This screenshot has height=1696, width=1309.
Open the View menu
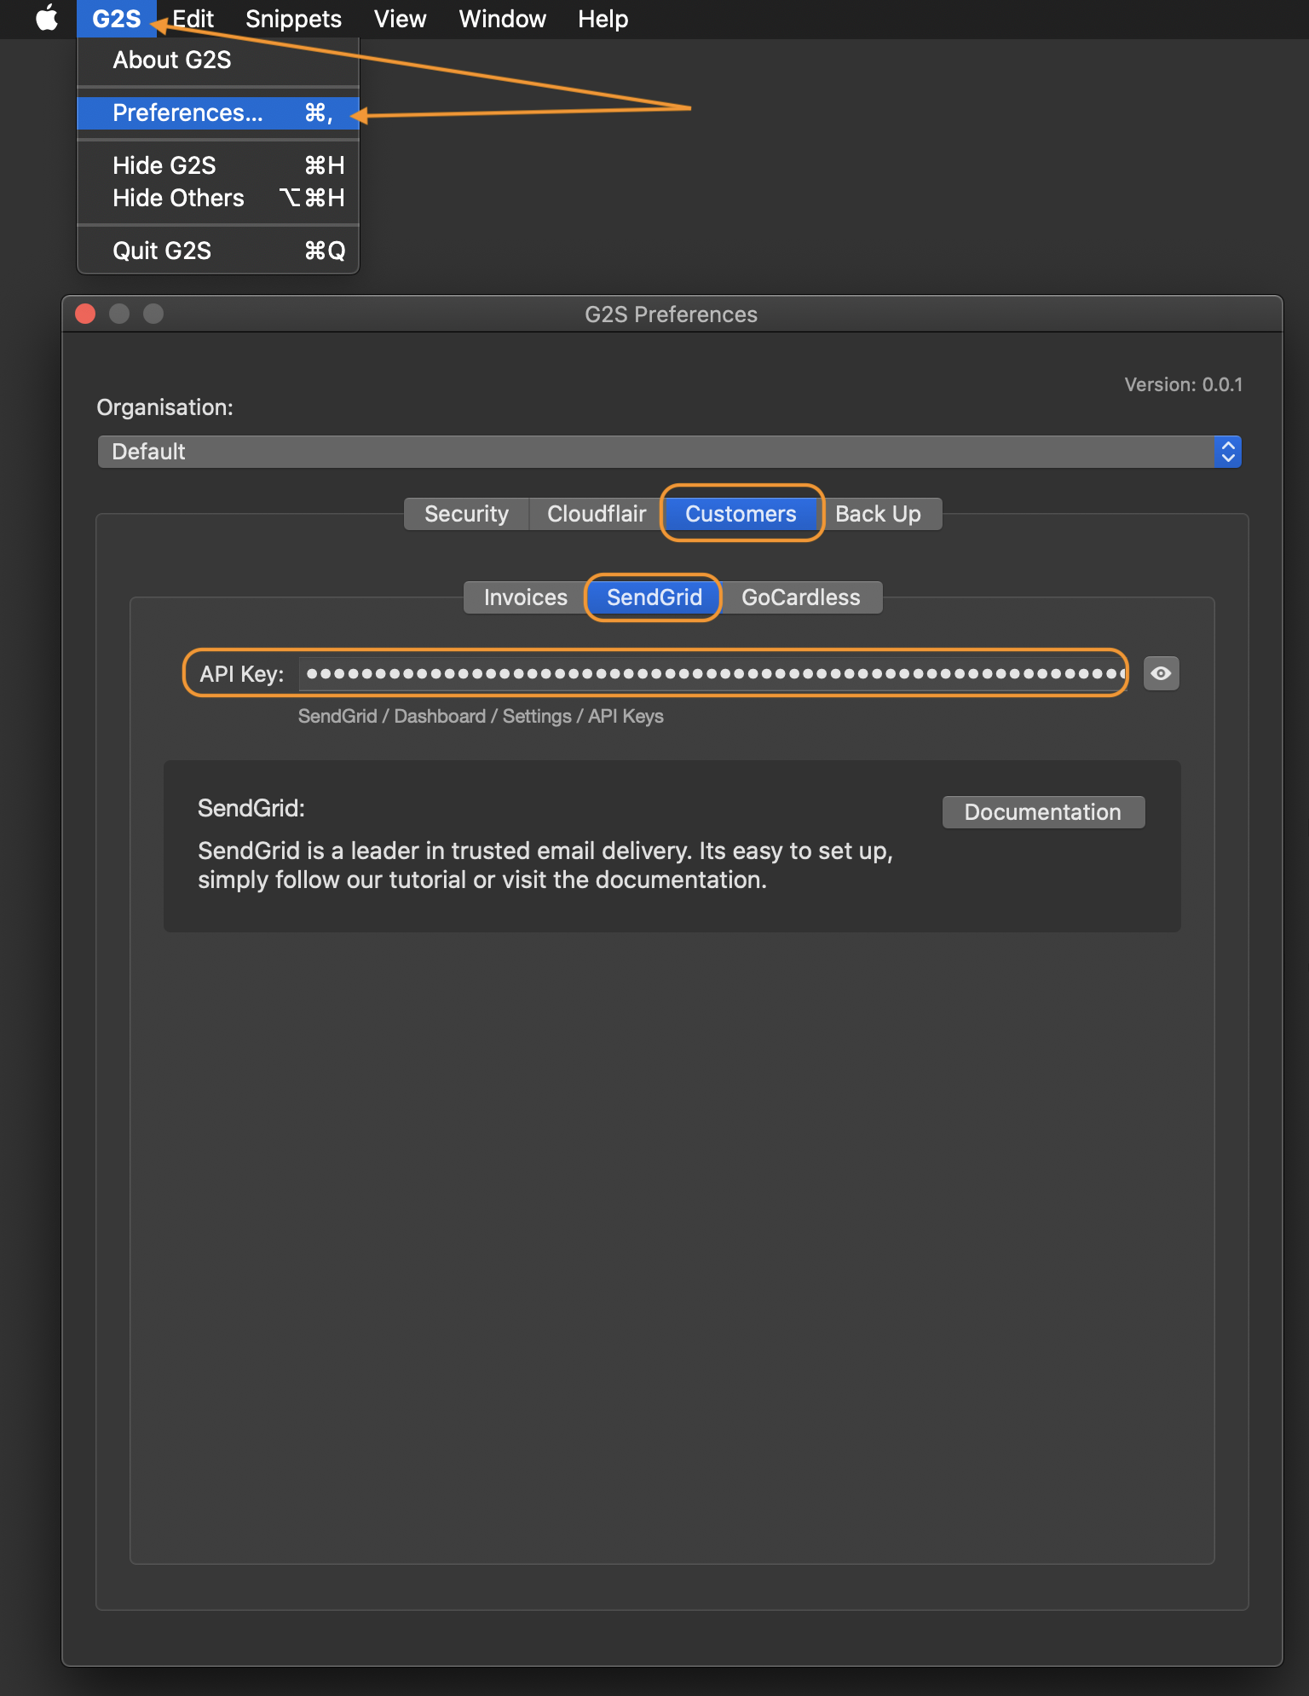click(x=400, y=19)
